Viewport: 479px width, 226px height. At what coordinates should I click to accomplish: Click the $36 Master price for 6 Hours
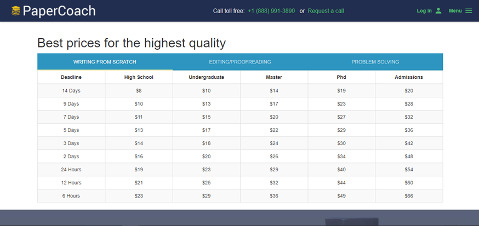coord(274,196)
